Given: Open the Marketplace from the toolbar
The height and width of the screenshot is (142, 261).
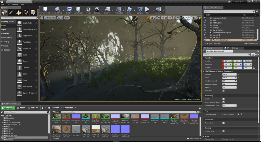Looking at the screenshot, I should 78,10.
